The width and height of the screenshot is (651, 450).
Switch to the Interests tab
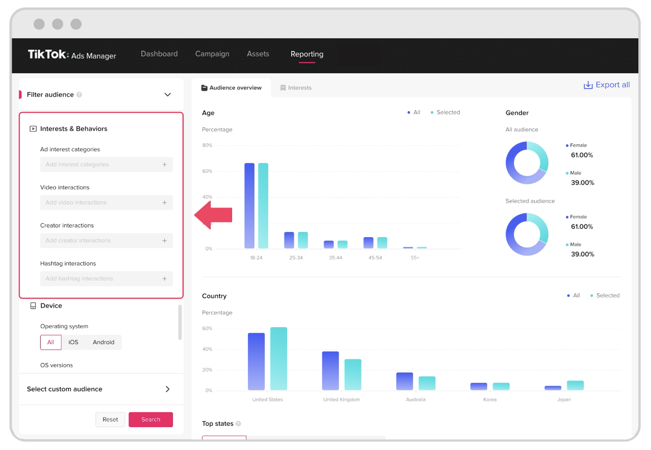pos(296,88)
